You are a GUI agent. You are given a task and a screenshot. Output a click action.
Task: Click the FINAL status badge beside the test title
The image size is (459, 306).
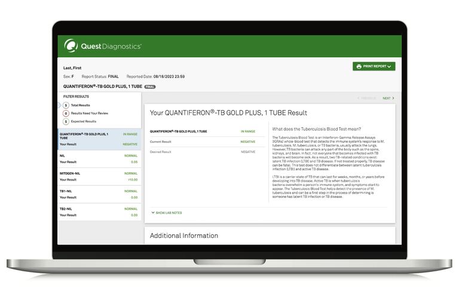(x=150, y=86)
